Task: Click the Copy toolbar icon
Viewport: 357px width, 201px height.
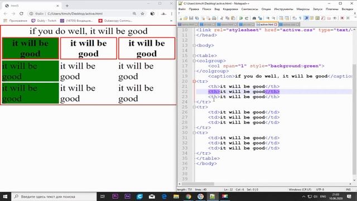Action: click(227, 18)
